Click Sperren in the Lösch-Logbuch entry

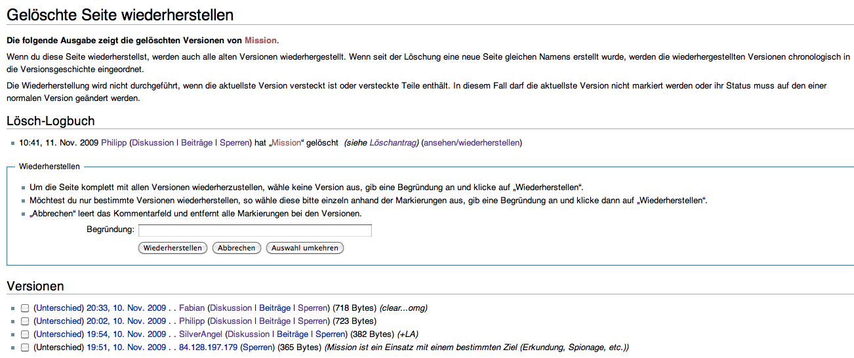coord(234,142)
